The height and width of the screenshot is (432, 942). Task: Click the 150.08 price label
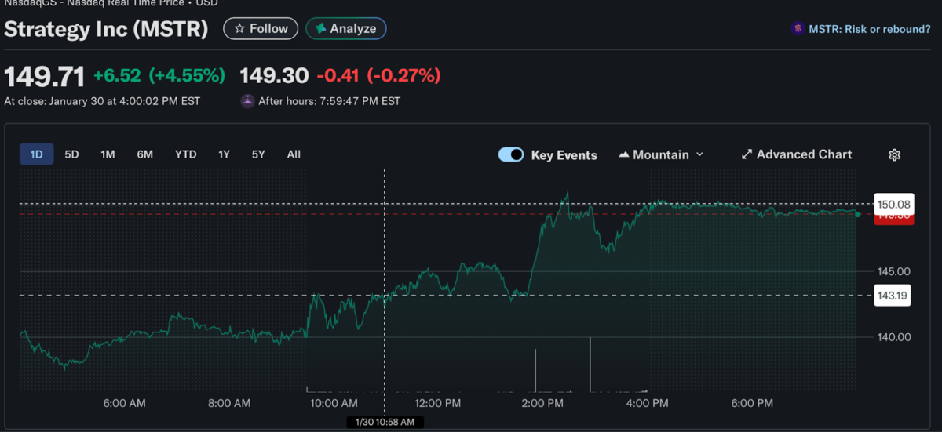893,204
